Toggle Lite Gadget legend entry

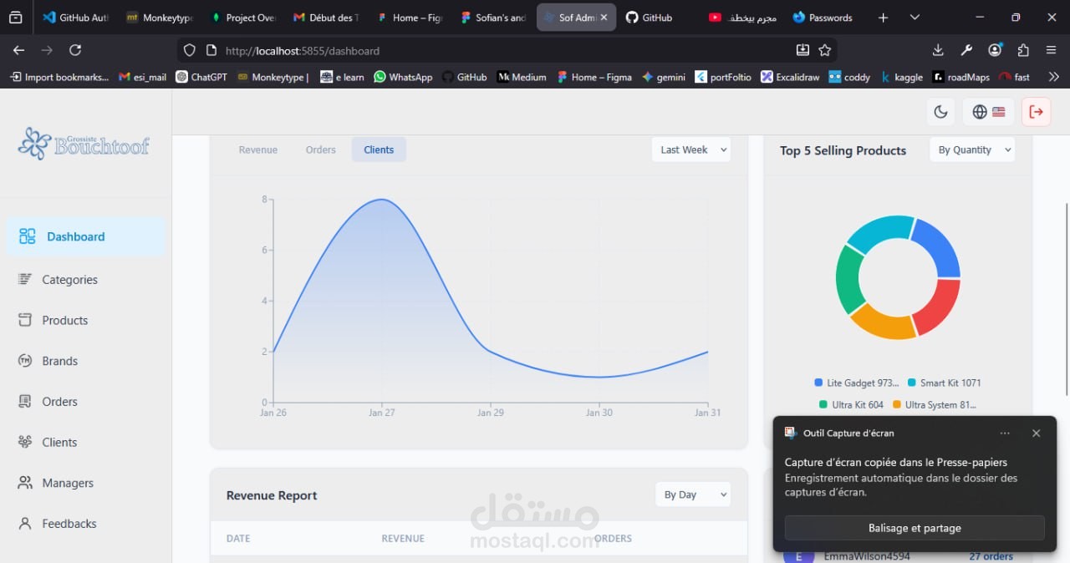tap(857, 383)
